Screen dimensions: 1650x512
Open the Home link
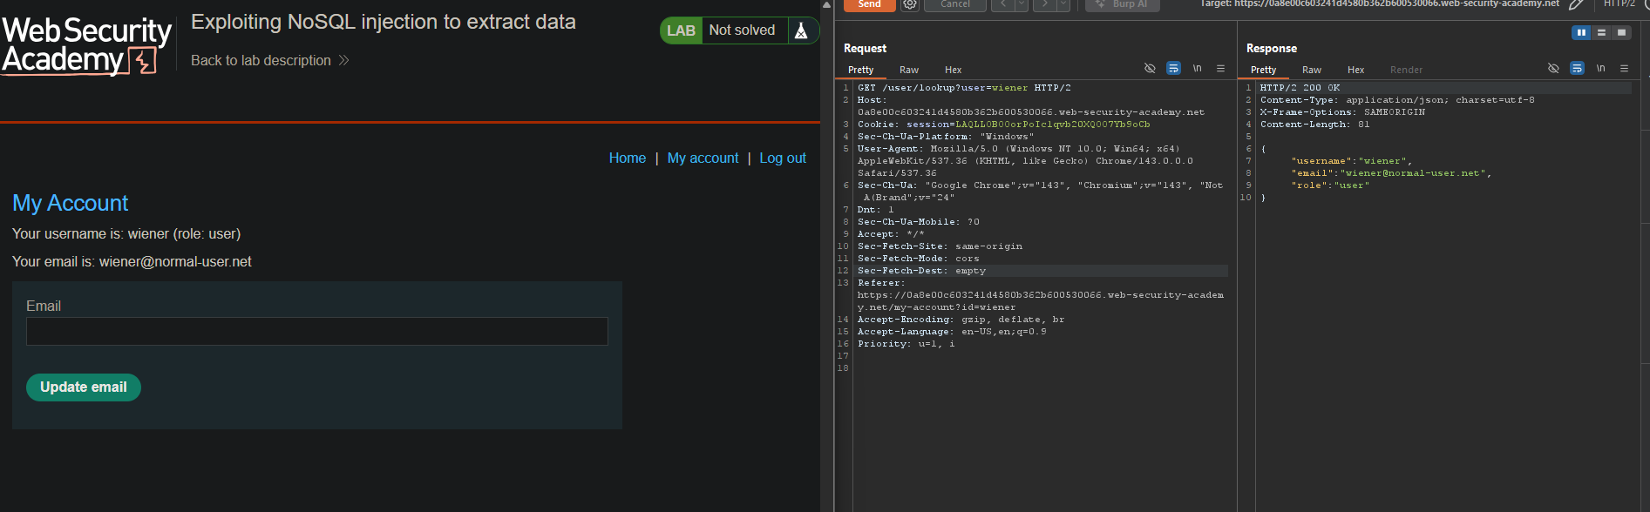click(628, 158)
